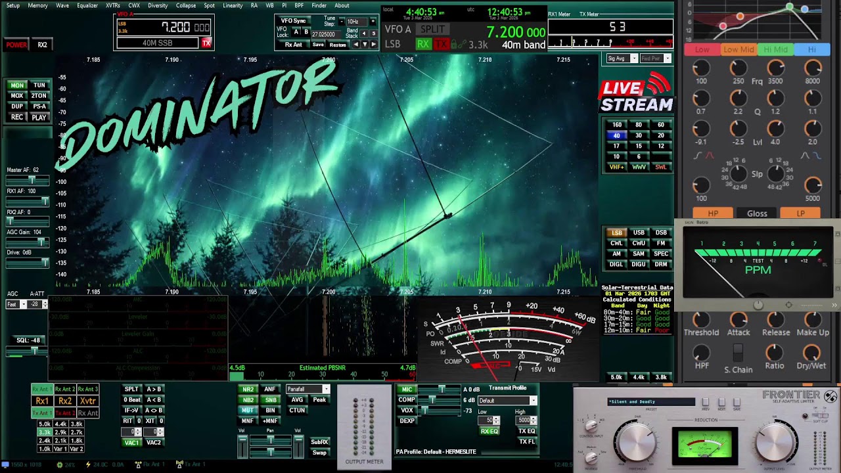Toggle the TUN tune button
Image resolution: width=841 pixels, height=473 pixels.
click(39, 85)
